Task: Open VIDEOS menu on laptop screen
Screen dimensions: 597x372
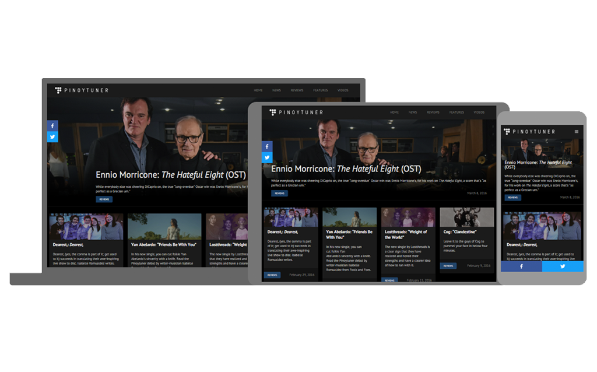Action: coord(343,90)
